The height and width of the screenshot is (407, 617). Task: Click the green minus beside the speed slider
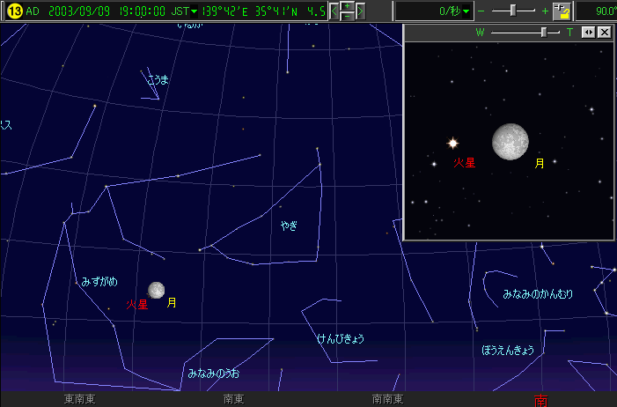(481, 11)
